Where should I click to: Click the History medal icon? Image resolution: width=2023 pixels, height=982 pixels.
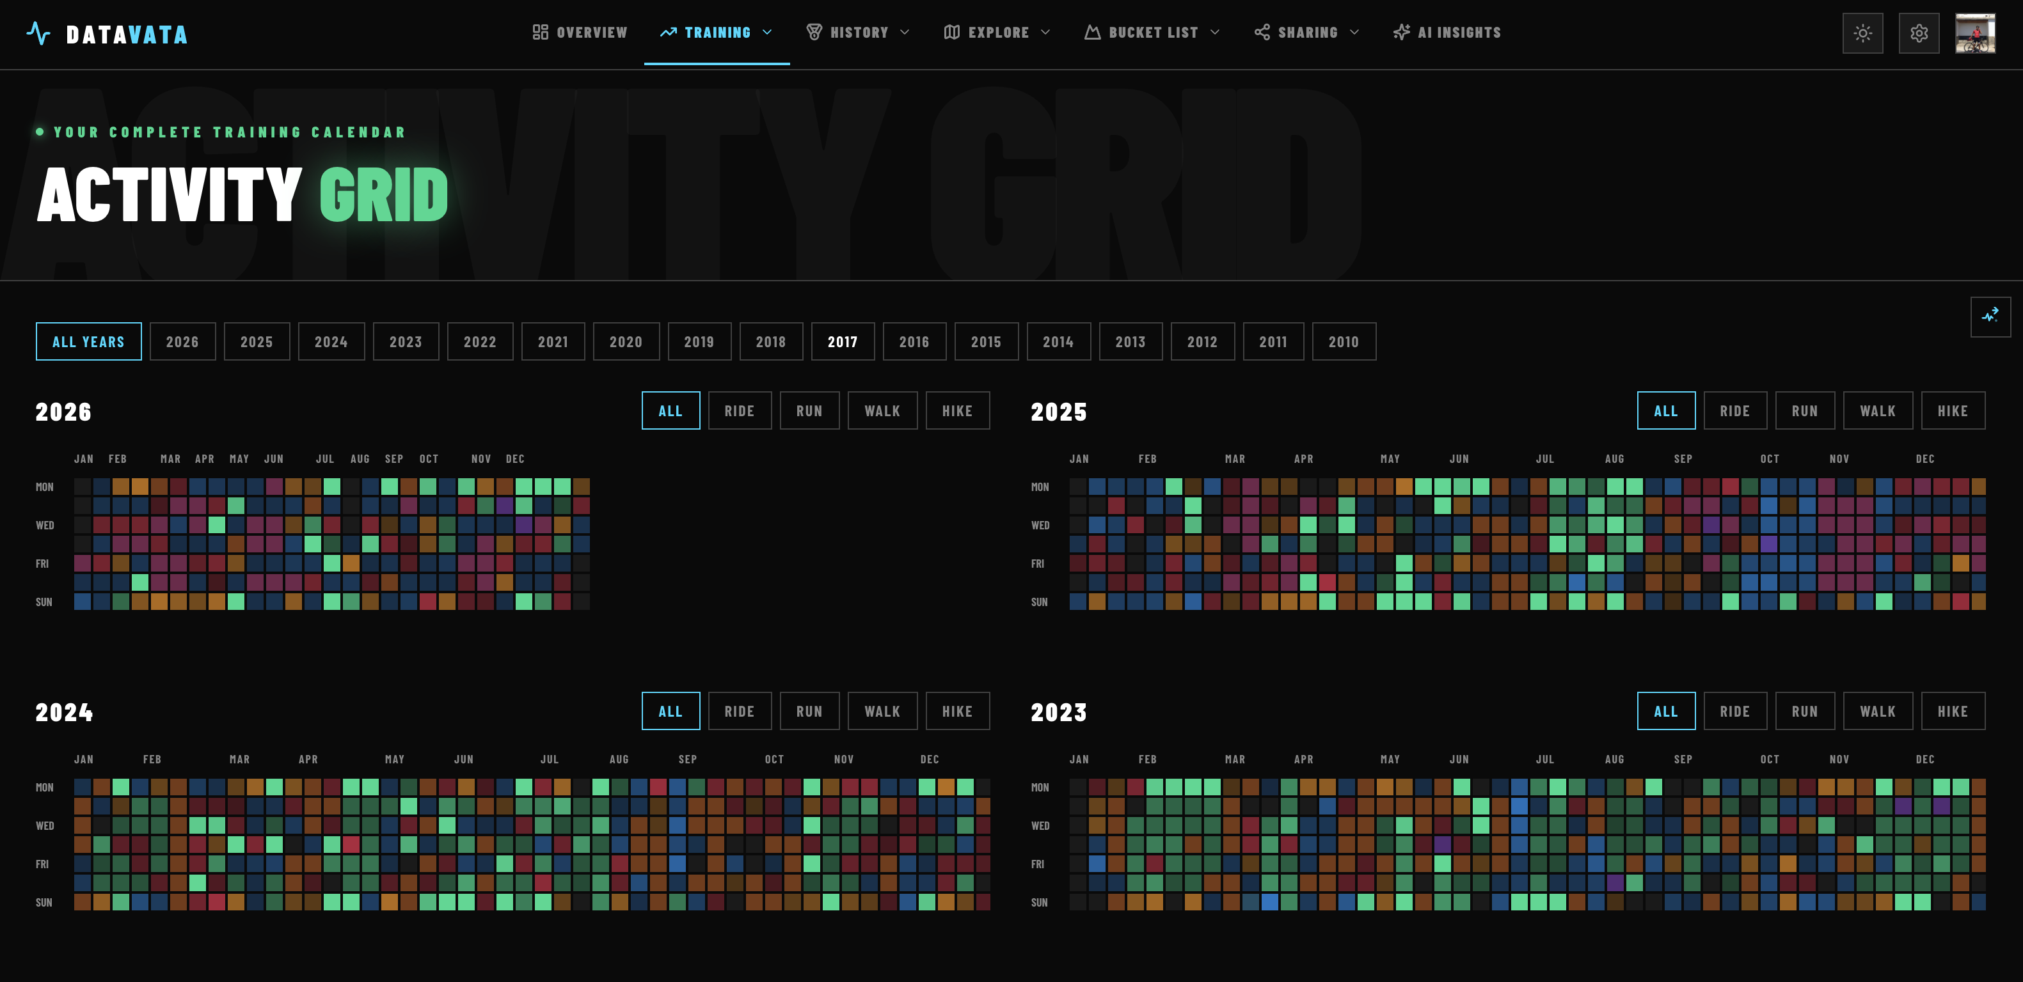click(814, 32)
